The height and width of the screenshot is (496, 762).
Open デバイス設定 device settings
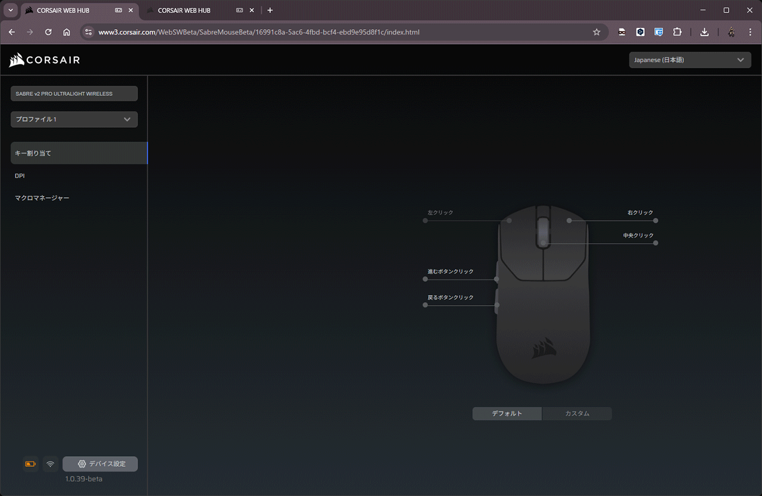pos(100,464)
